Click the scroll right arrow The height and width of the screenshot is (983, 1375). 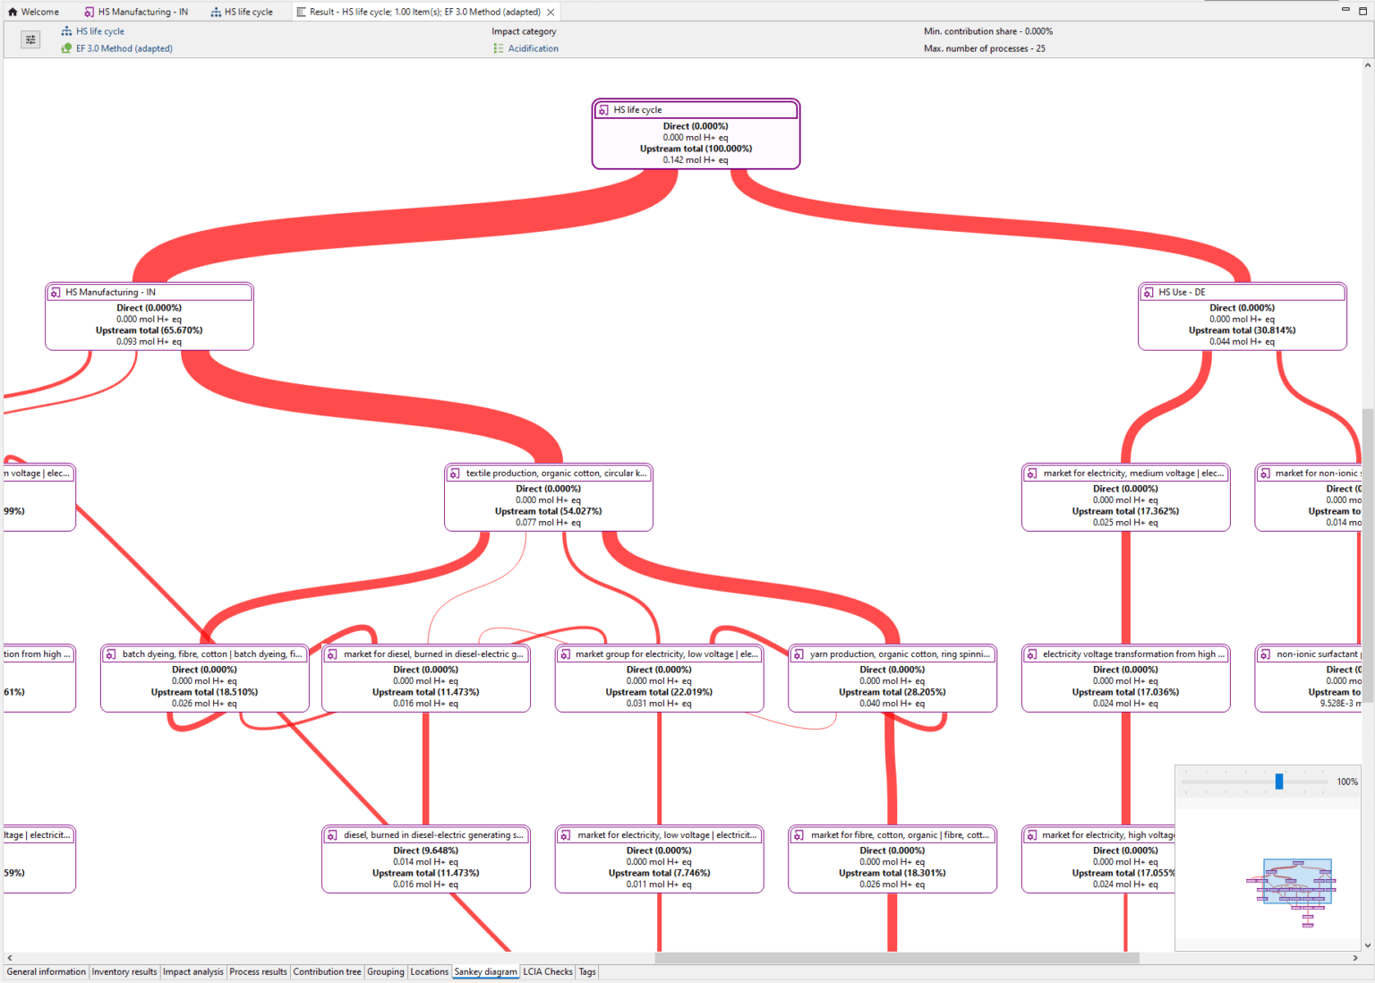(x=1354, y=958)
